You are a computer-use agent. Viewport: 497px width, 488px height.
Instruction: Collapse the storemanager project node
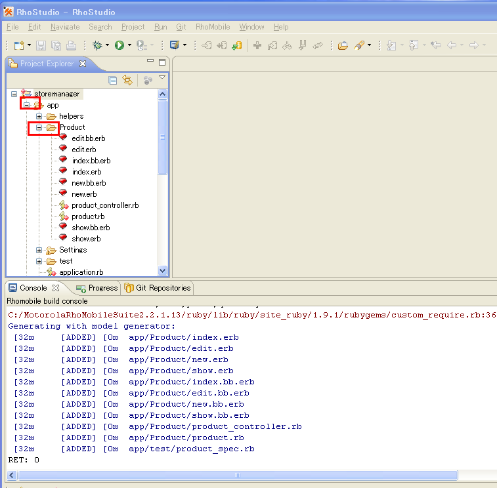pyautogui.click(x=14, y=94)
